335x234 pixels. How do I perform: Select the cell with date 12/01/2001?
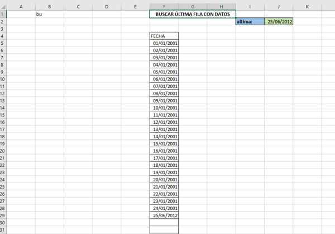tap(164, 122)
